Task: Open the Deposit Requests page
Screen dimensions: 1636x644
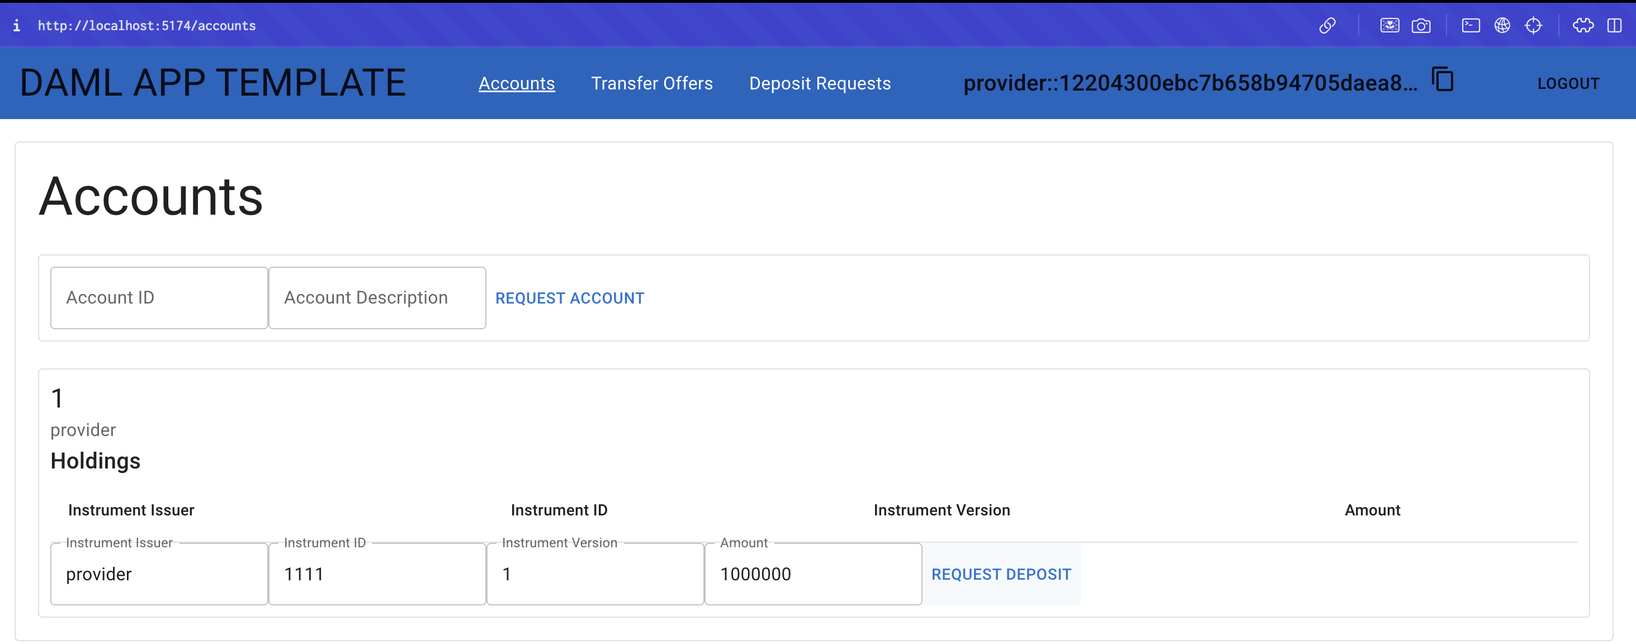Action: point(820,83)
